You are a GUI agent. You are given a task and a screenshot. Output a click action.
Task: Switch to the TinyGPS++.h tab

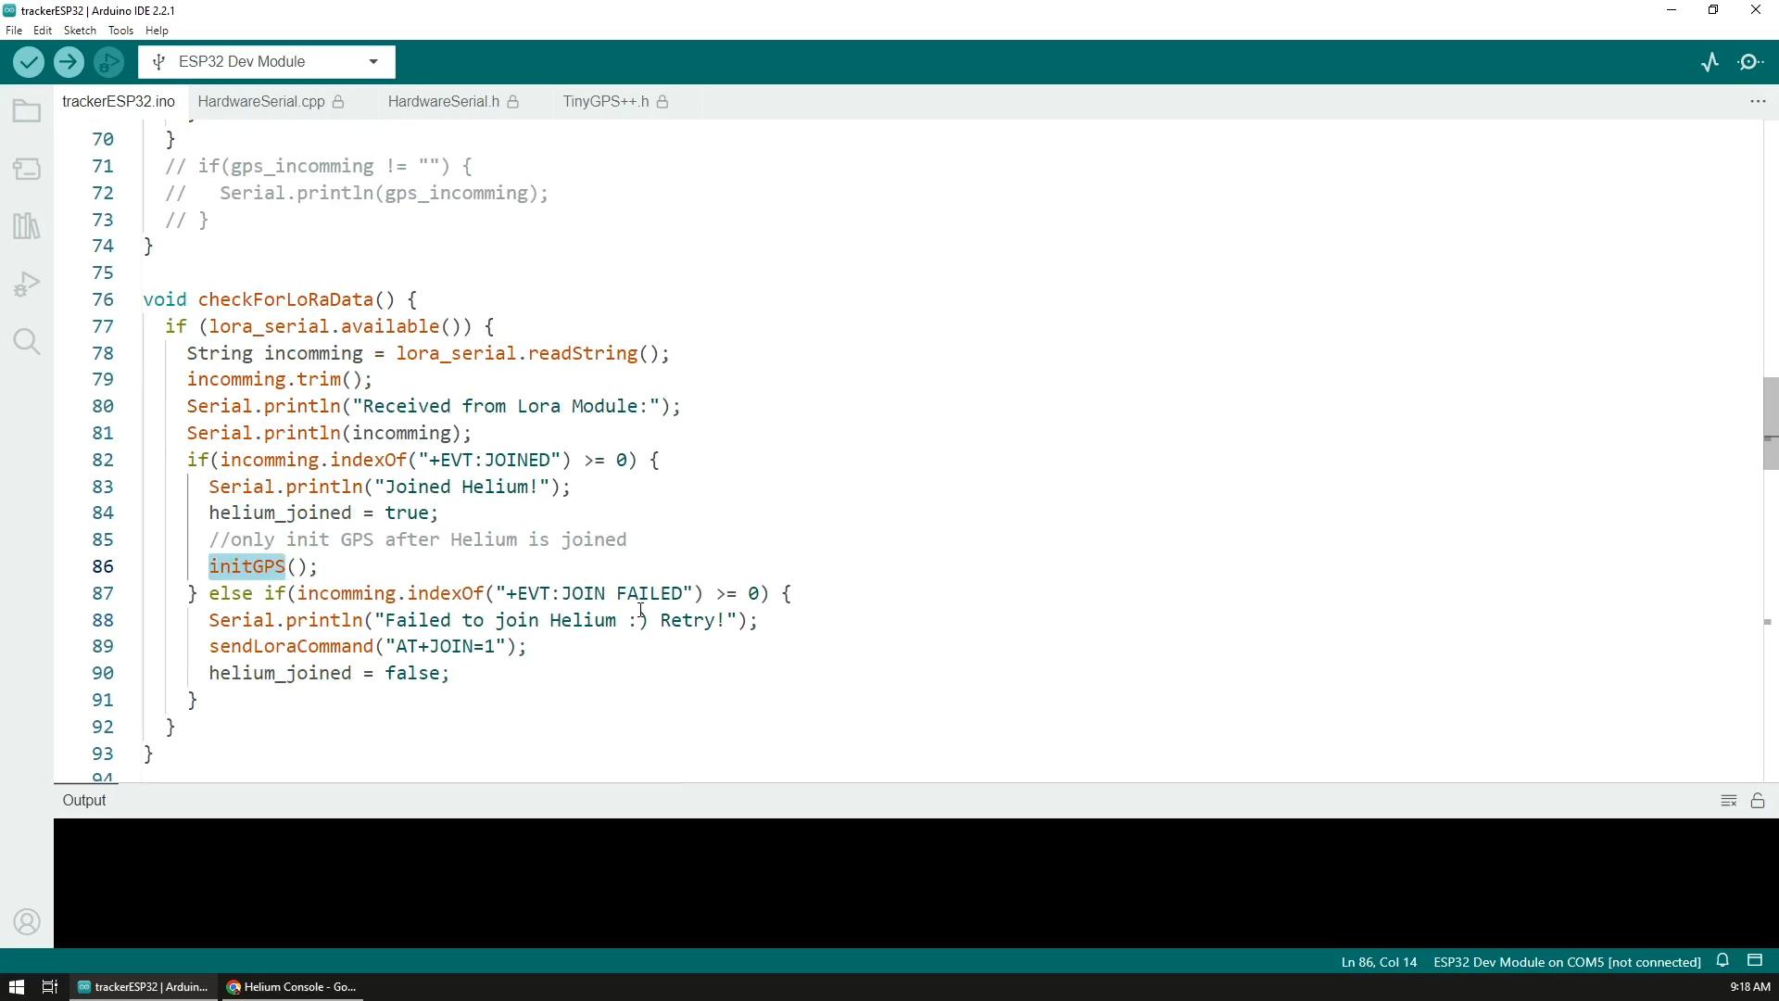[605, 102]
